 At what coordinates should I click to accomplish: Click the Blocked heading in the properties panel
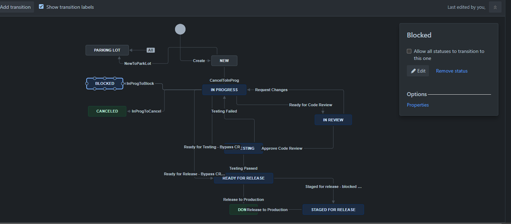click(x=419, y=35)
